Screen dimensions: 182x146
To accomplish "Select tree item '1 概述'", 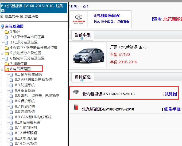I will [x=15, y=31].
